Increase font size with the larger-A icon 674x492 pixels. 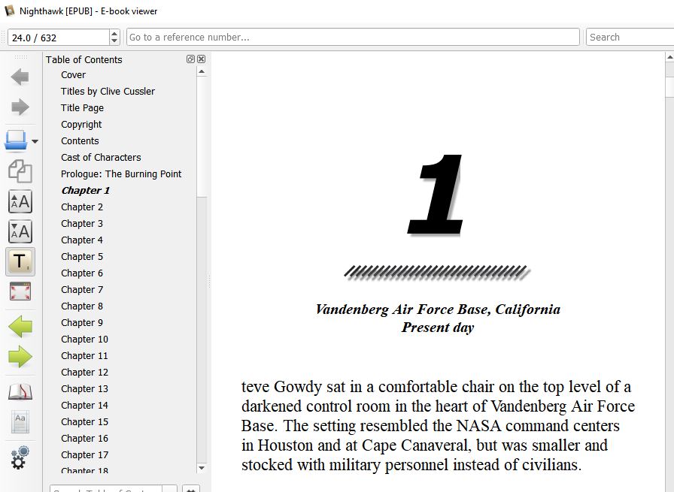click(20, 201)
